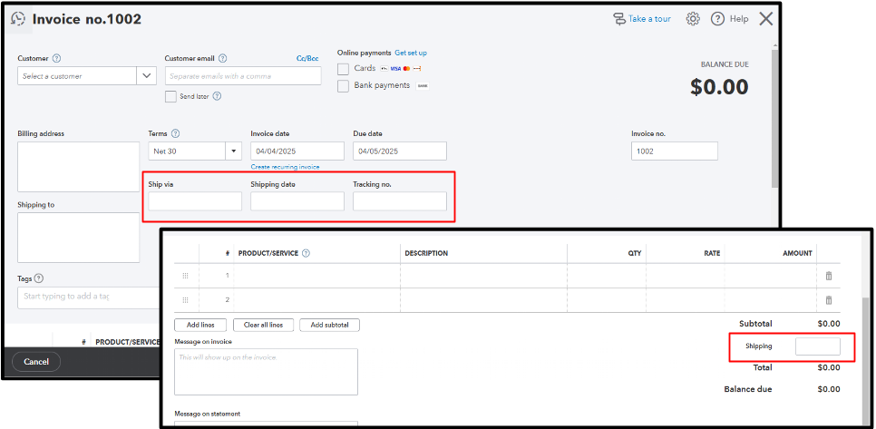The image size is (876, 429).
Task: Click the invoice history clock icon
Action: pos(18,19)
